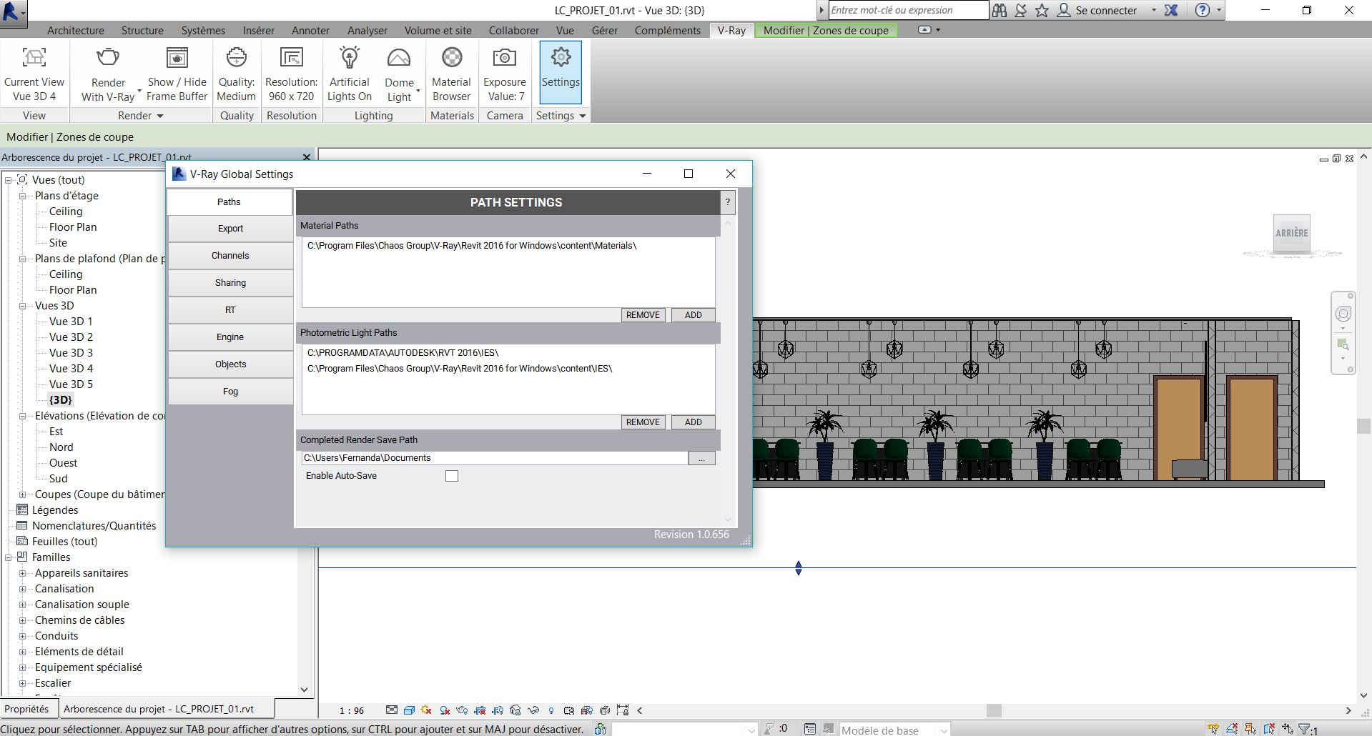This screenshot has width=1372, height=736.
Task: Enable the Auto-Save checkbox
Action: [451, 475]
